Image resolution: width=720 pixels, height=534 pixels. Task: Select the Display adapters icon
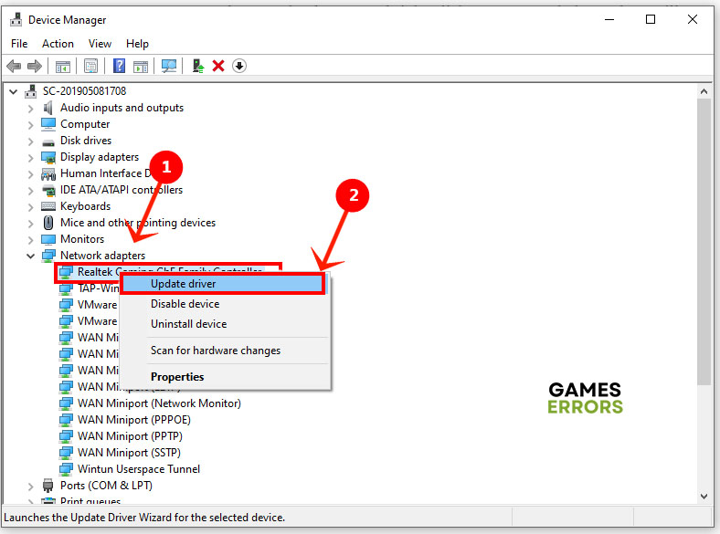coord(48,157)
